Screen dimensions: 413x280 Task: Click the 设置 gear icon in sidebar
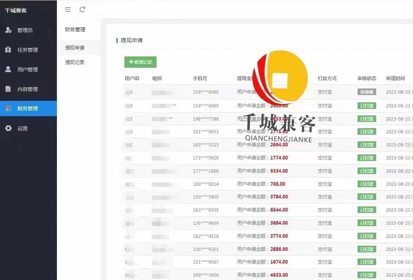point(8,128)
